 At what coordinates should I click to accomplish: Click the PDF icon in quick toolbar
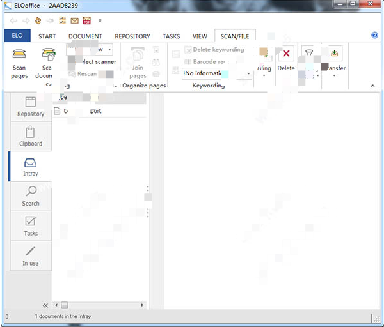(86, 21)
